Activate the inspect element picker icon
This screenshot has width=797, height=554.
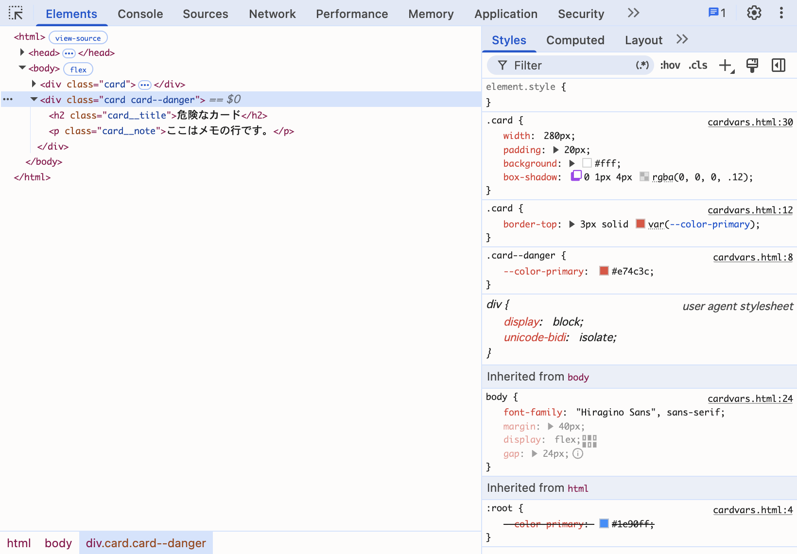tap(16, 13)
